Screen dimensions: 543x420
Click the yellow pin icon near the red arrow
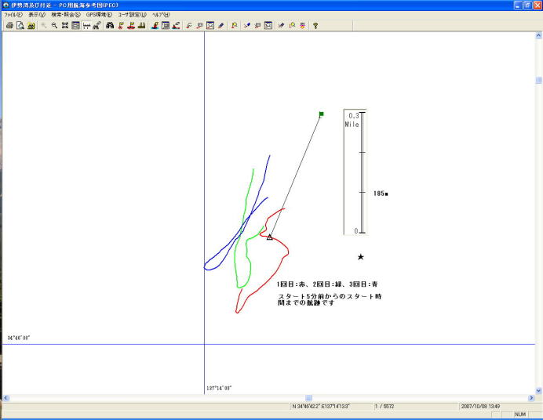[292, 25]
